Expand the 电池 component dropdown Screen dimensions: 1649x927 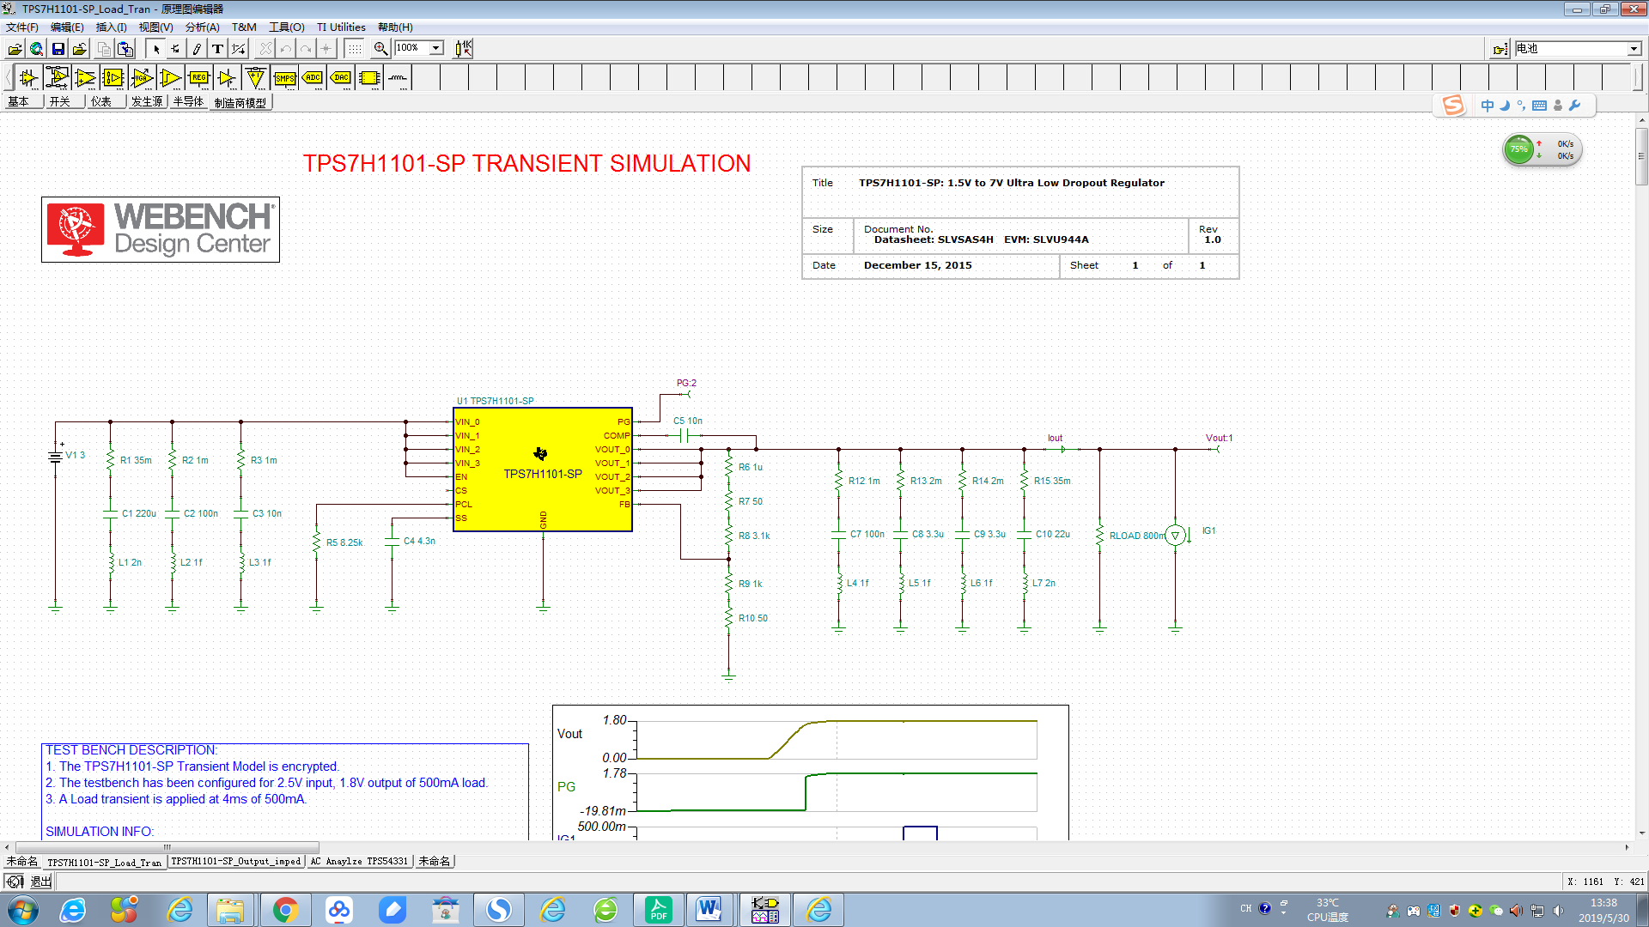(1634, 49)
